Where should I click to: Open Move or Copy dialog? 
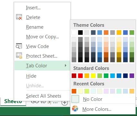(x=42, y=37)
